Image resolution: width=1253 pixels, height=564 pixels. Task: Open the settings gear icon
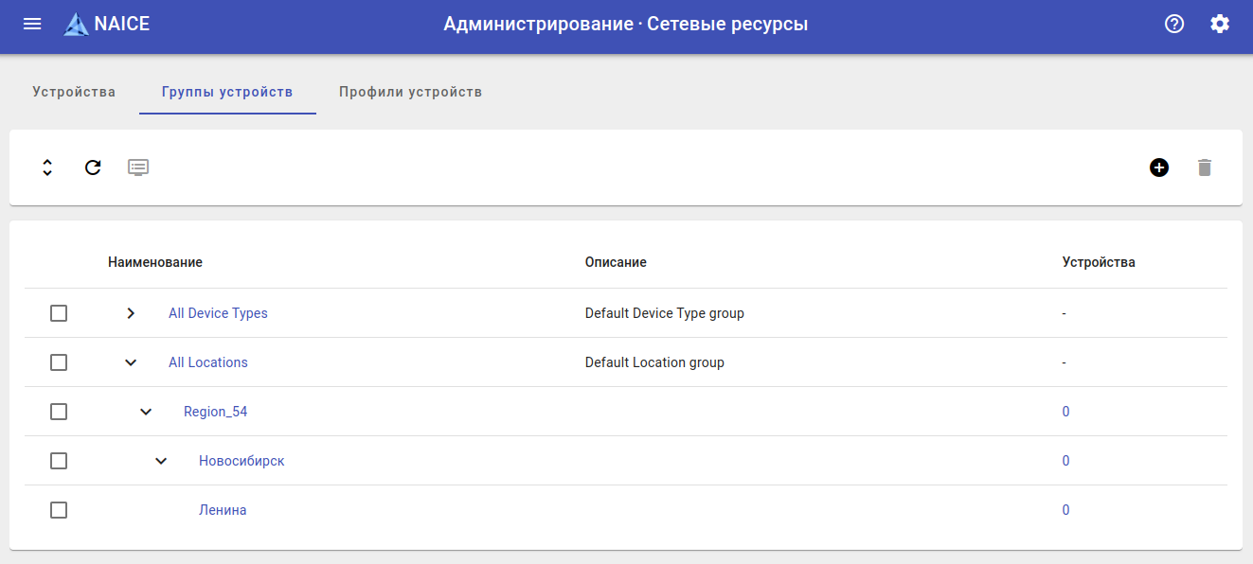(x=1220, y=25)
